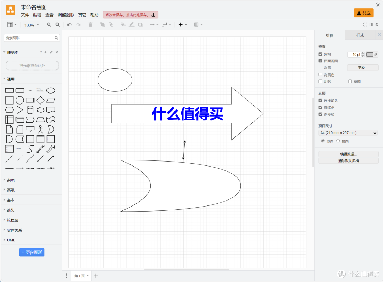383x282 pixels.
Task: Click the fill color bucket icon
Action: tap(123, 25)
